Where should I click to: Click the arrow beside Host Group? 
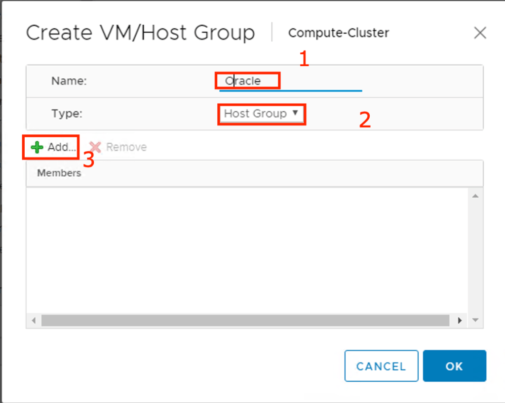295,113
